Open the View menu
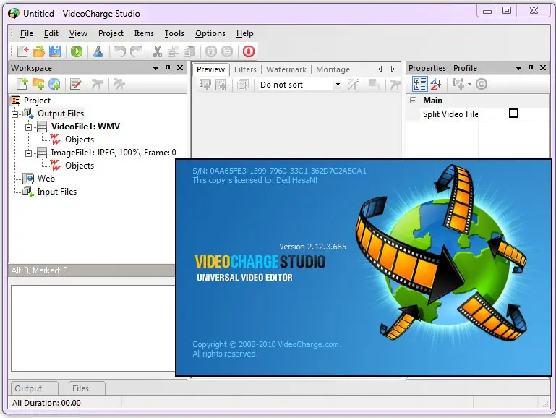 [78, 33]
